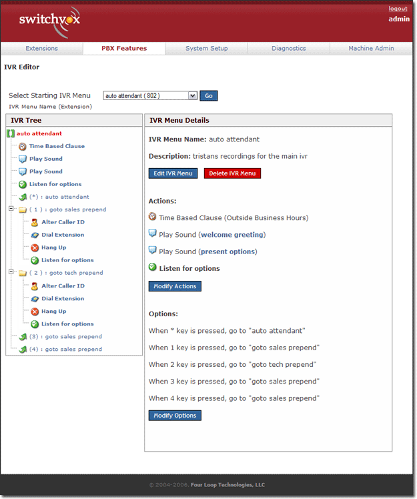This screenshot has height=499, width=417.
Task: Open the present options sound link
Action: click(x=228, y=252)
